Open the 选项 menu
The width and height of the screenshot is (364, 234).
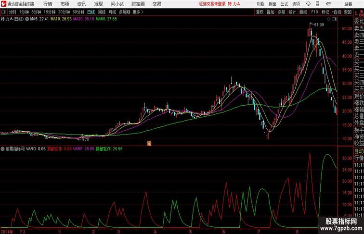pyautogui.click(x=296, y=4)
